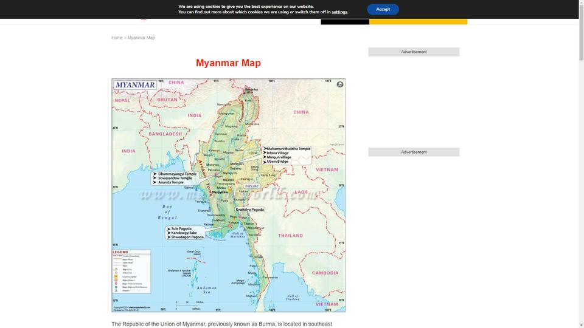Click the lower Advertisement label
This screenshot has height=328, width=584.
coord(414,152)
